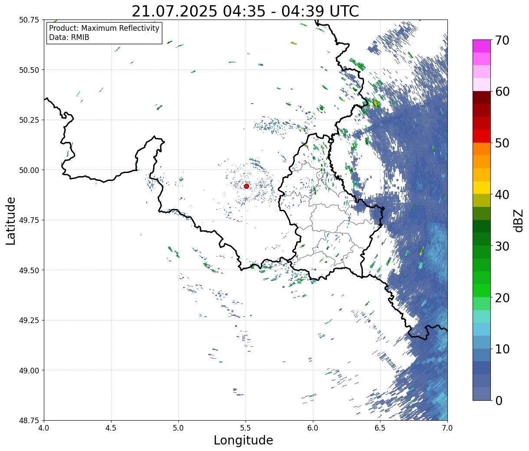Click the latitude tick label 50.75
Screen dimensions: 529x451
coord(29,20)
